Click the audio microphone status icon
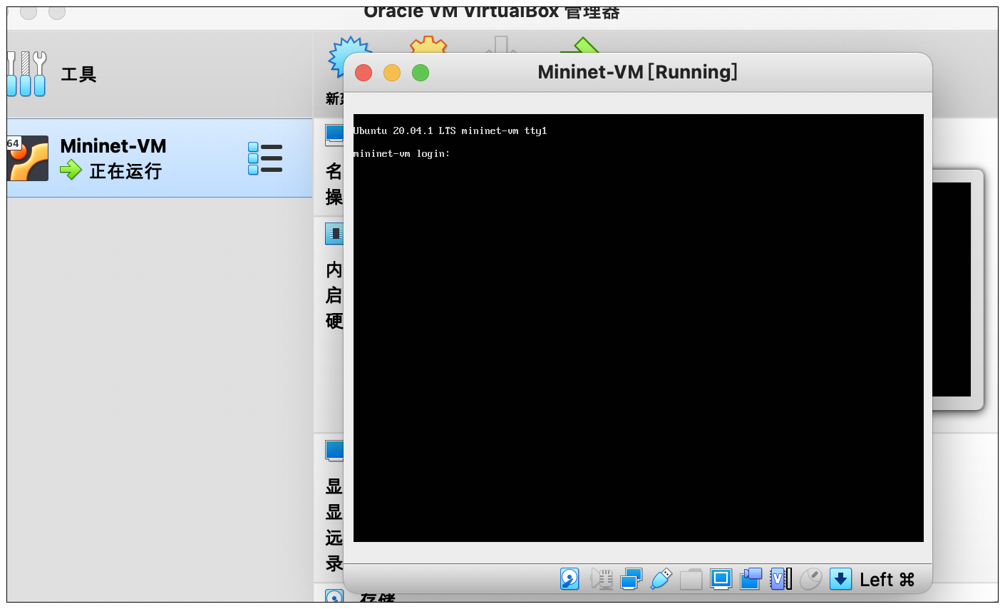 pos(602,579)
